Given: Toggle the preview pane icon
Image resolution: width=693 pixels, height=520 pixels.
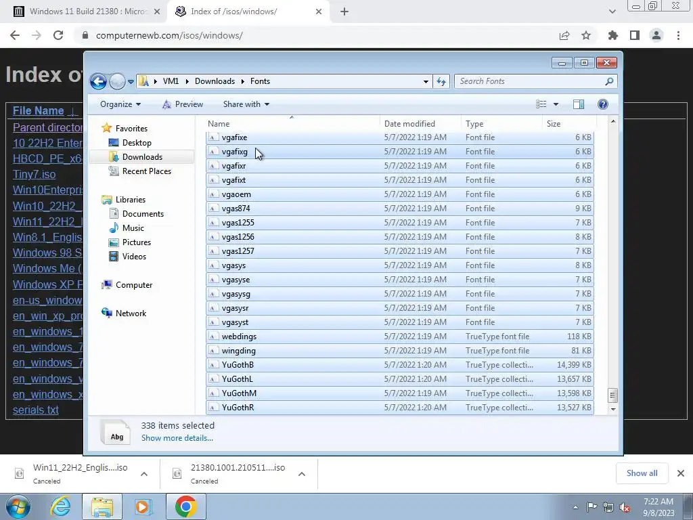Looking at the screenshot, I should point(578,104).
